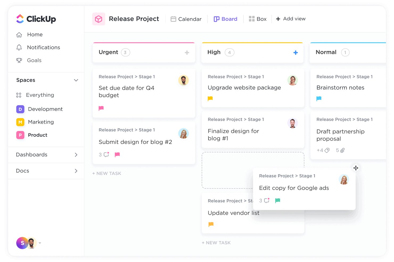Click assignee avatar on Q4 budget card
This screenshot has width=394, height=262.
(x=183, y=80)
